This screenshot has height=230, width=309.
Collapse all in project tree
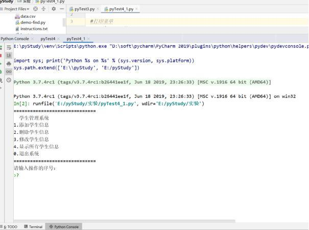click(43, 9)
